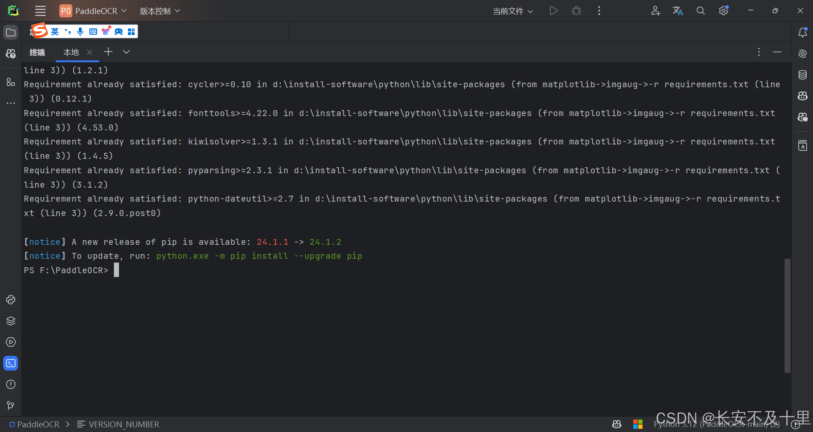Toggle Sogou English/Chinese input mode
Viewport: 813px width, 432px height.
click(55, 31)
